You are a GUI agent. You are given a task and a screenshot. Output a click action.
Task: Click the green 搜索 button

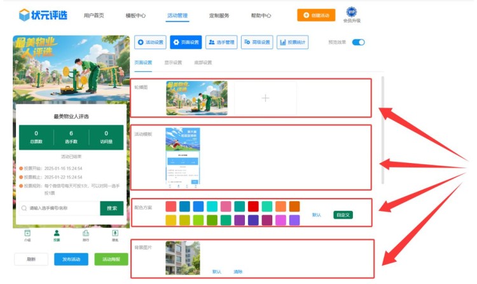(111, 208)
